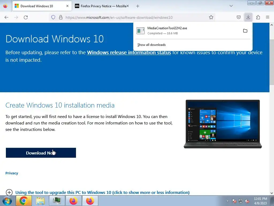
Task: Open the tracking protection shield icon
Action: pyautogui.click(x=53, y=17)
